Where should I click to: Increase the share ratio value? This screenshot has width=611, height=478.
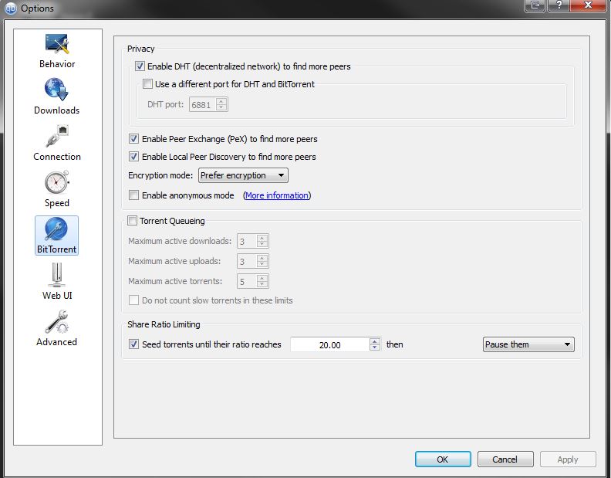[375, 341]
